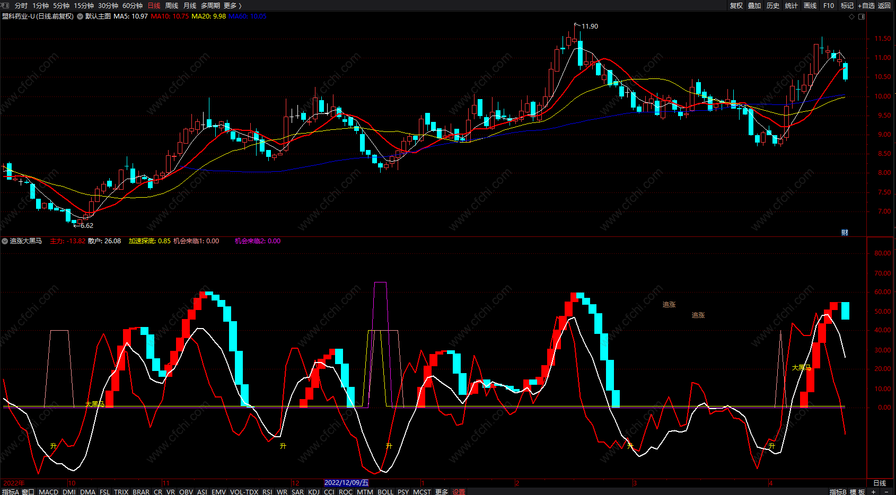The width and height of the screenshot is (896, 495).
Task: Toggle the side panel layout icon
Action: point(862,16)
